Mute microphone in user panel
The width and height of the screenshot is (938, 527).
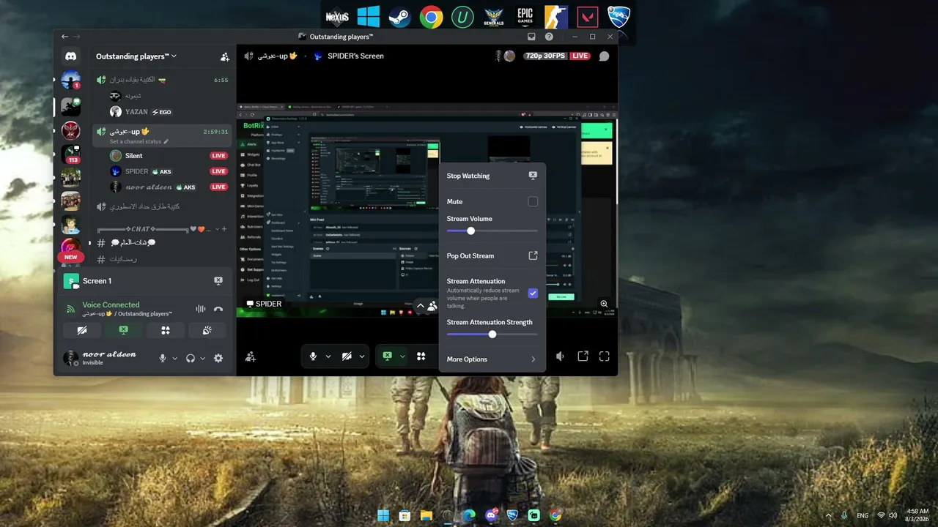pyautogui.click(x=163, y=358)
